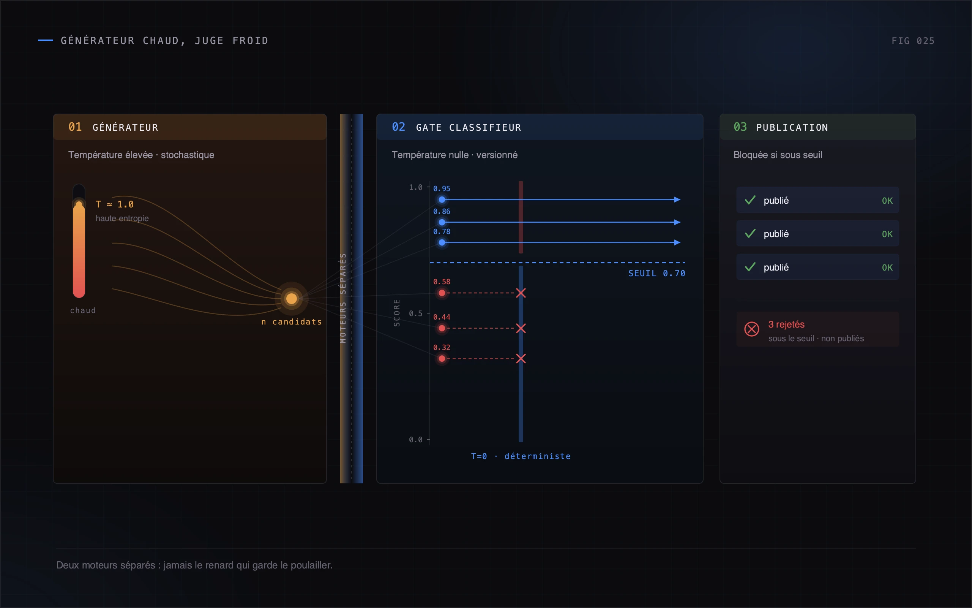This screenshot has width=972, height=608.
Task: Click the blue dot scored 0.86
Action: (442, 222)
